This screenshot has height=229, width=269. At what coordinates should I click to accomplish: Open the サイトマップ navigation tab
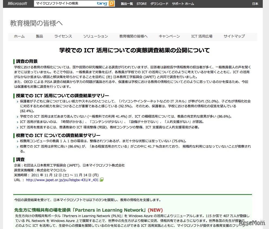click(234, 36)
